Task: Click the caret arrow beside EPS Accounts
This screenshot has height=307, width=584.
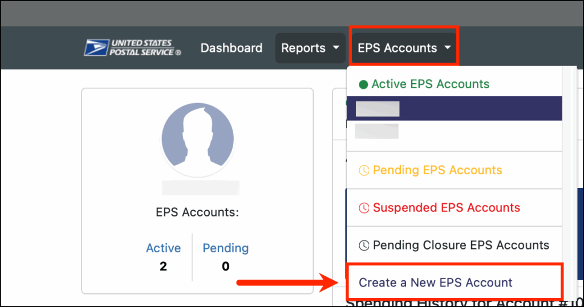Action: pos(447,48)
